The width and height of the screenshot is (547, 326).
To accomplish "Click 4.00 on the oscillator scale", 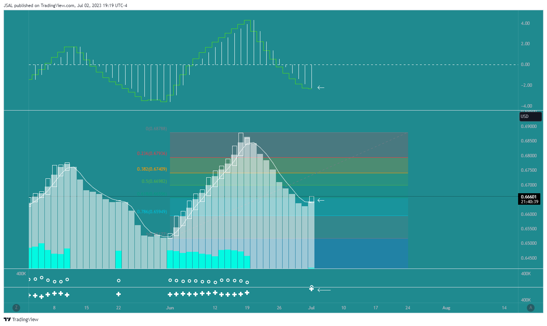I will point(525,23).
